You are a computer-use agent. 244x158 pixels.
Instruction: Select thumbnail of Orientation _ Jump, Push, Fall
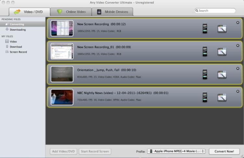tap(62, 74)
